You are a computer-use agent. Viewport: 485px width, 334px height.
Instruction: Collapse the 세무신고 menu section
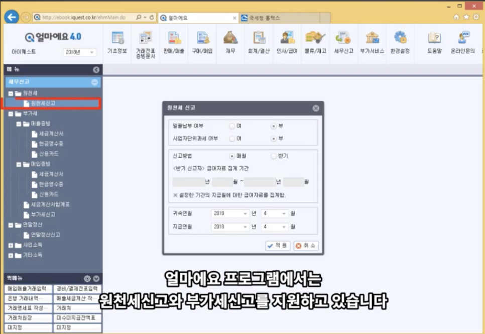tap(95, 82)
